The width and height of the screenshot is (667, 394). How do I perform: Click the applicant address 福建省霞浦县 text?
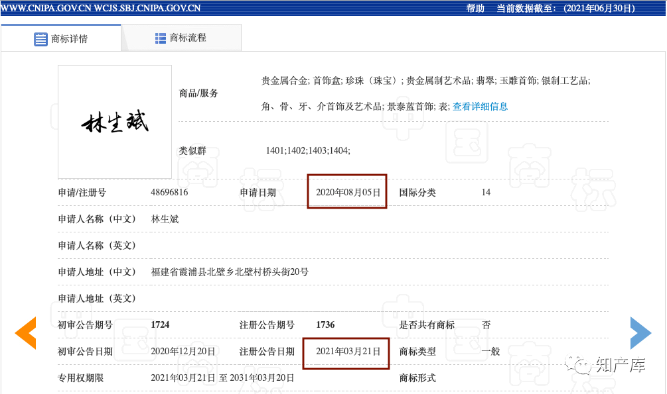click(x=230, y=272)
